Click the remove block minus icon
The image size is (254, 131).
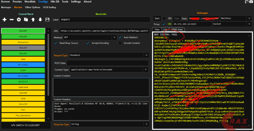point(12,19)
